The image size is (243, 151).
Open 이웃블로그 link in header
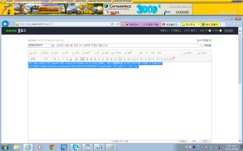pos(176,31)
